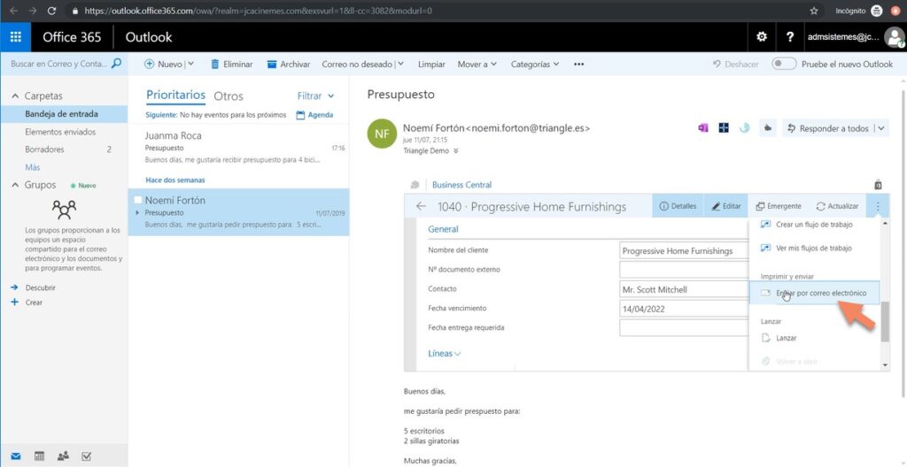This screenshot has width=907, height=467.
Task: Click the search magnifier icon
Action: pos(116,64)
